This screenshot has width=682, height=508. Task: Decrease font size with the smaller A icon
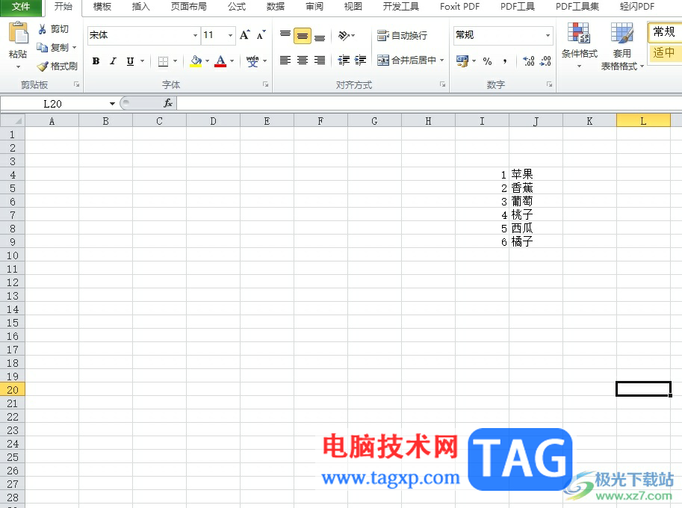tap(261, 35)
